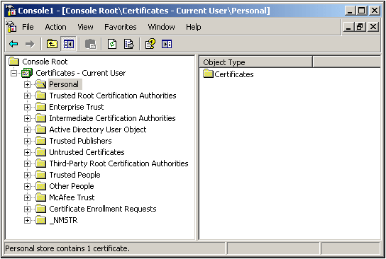Click the Enterprise Trust folder icon
Viewport: 386px width, 259px height.
pyautogui.click(x=40, y=107)
